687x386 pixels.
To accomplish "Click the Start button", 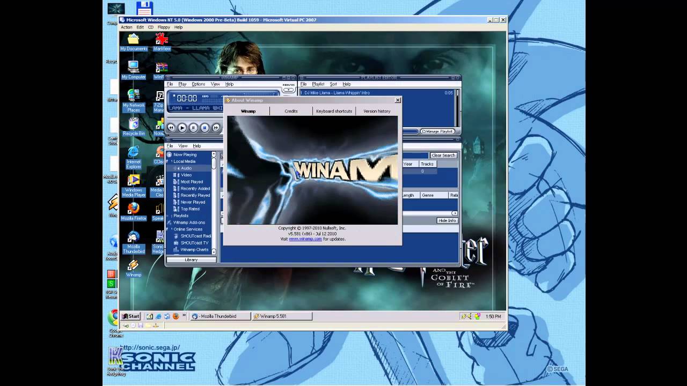I will click(x=130, y=316).
